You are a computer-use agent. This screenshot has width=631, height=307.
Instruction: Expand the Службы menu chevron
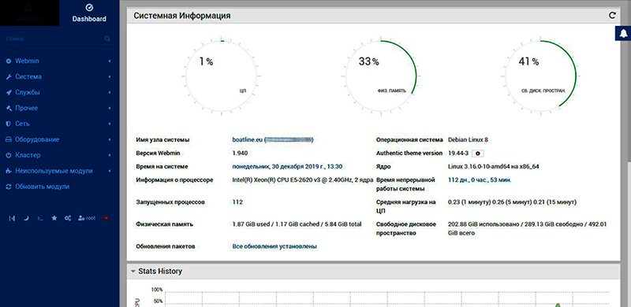pos(110,92)
